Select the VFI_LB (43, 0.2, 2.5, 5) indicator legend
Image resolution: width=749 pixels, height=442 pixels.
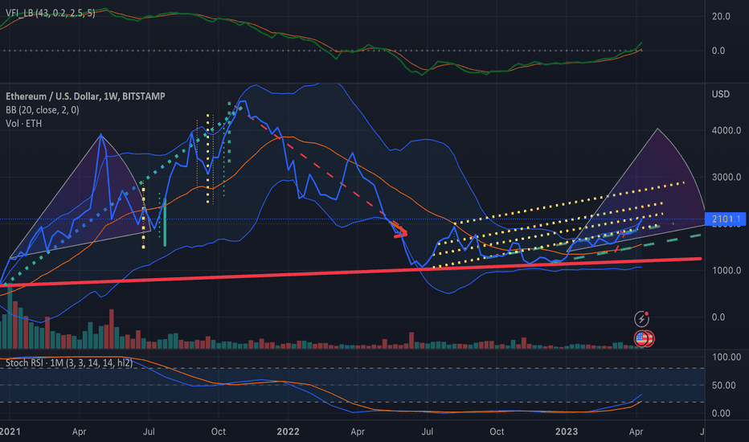(50, 14)
